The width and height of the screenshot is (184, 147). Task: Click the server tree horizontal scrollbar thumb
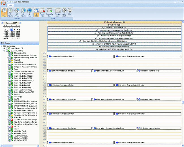[8, 146]
